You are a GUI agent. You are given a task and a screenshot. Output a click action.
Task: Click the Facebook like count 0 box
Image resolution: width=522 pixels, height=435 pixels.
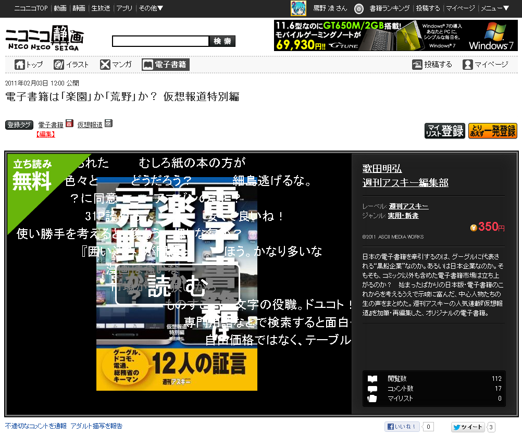[428, 427]
